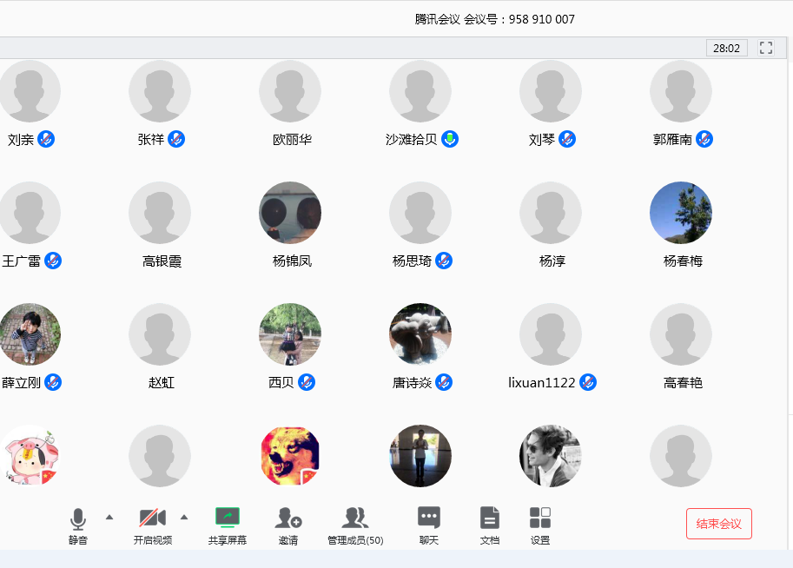Open the 设置 settings icon
This screenshot has height=568, width=793.
540,518
